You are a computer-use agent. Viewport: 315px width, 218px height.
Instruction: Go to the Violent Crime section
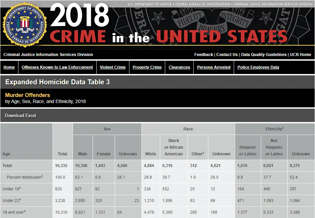pyautogui.click(x=113, y=67)
